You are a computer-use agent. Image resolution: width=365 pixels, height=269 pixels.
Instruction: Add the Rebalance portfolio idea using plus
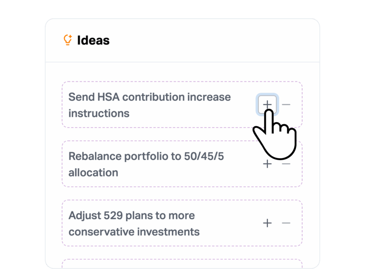click(267, 164)
